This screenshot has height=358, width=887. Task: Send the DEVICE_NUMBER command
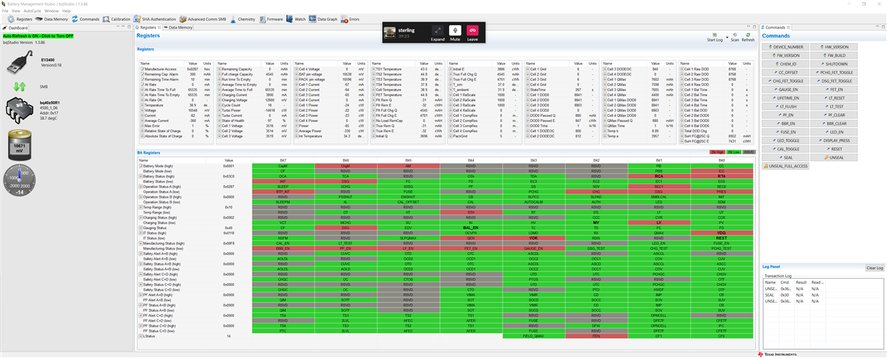pyautogui.click(x=786, y=47)
